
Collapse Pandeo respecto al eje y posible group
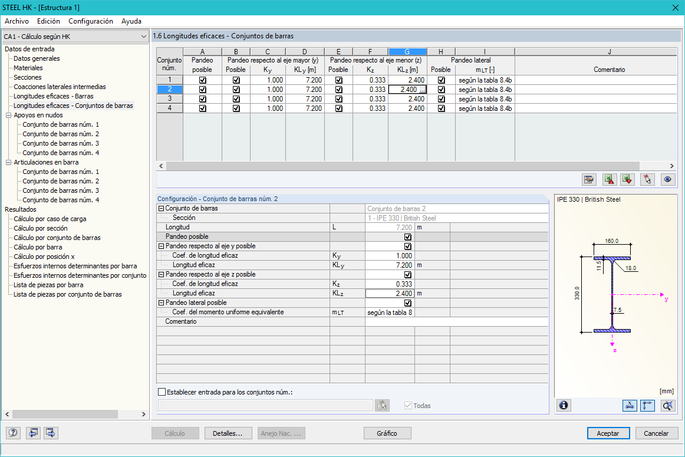tap(161, 246)
